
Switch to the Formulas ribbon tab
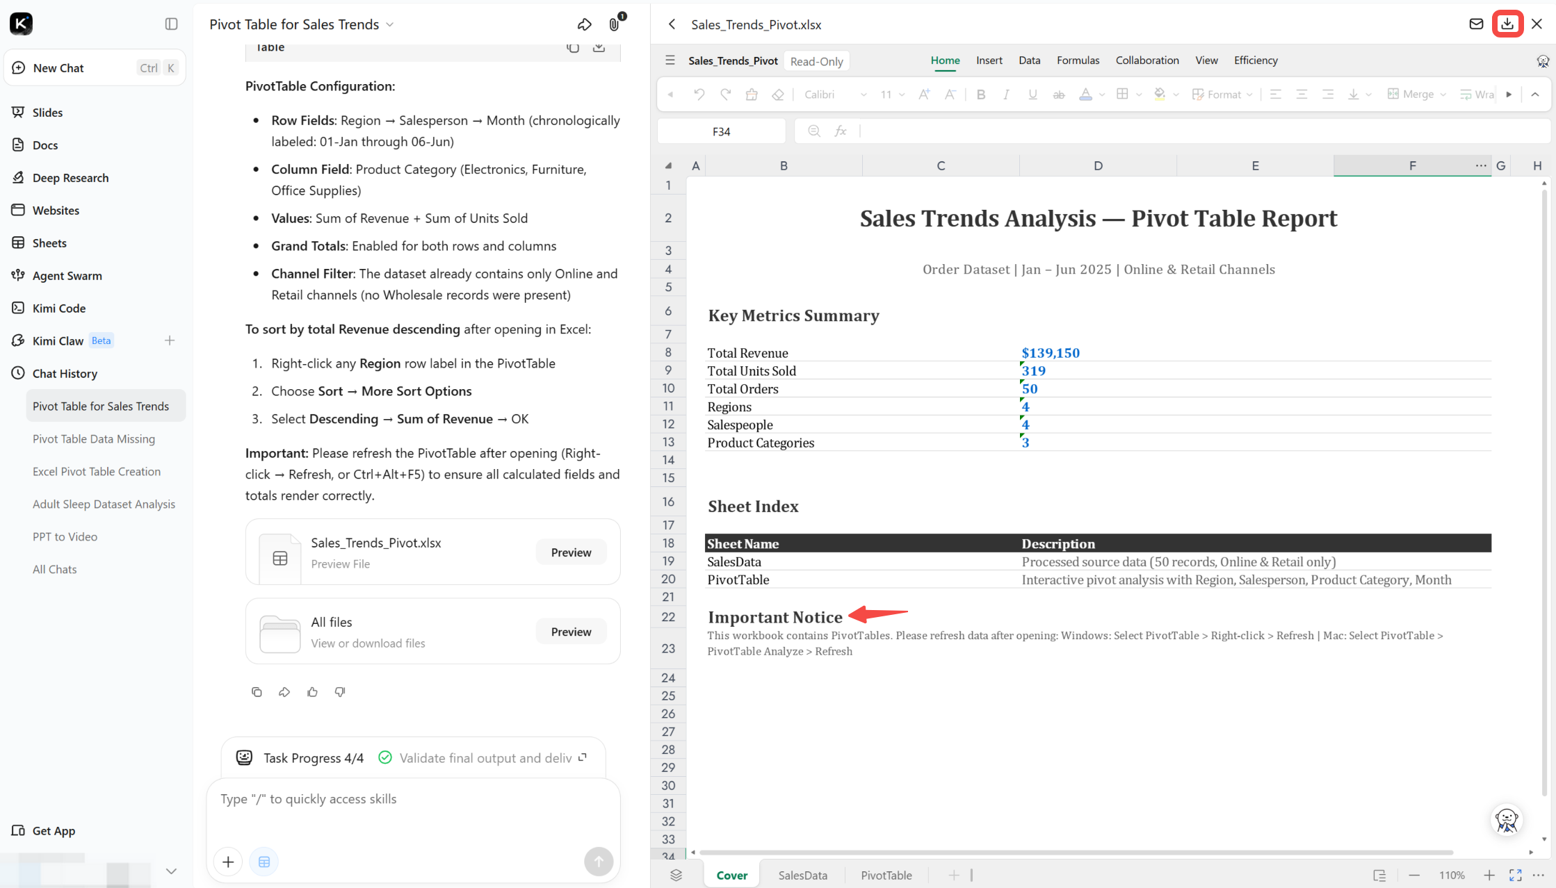tap(1078, 60)
